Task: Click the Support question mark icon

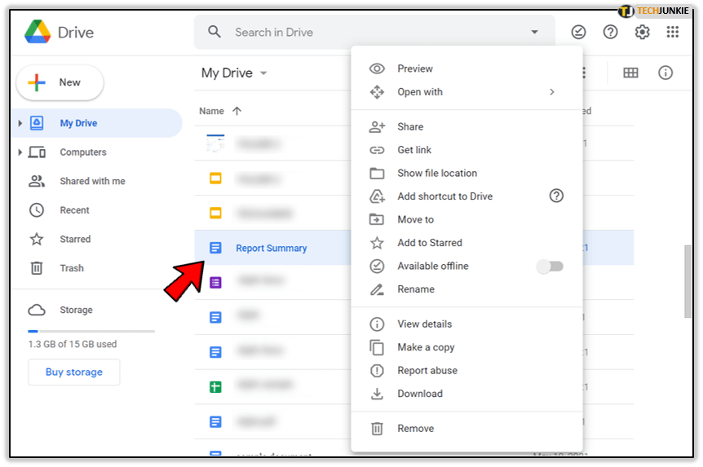Action: click(x=610, y=33)
